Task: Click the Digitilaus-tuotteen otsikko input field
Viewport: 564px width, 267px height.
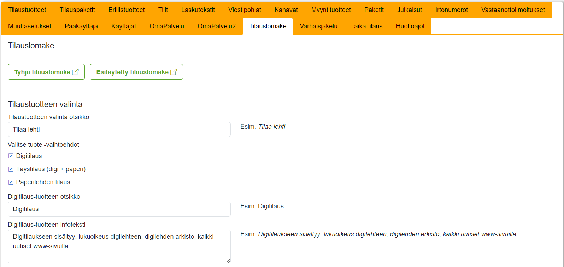Action: point(119,209)
